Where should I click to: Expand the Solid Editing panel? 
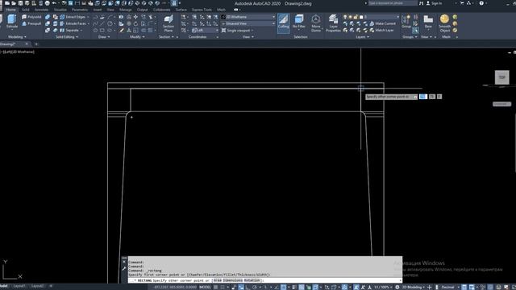(x=67, y=37)
